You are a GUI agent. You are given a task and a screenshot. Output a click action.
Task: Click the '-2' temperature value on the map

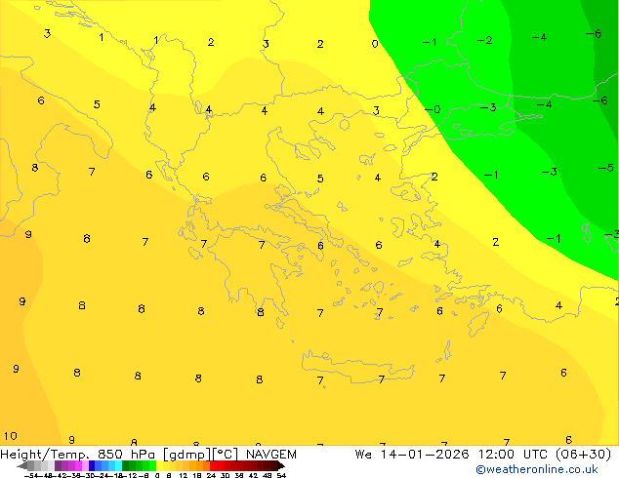point(485,40)
